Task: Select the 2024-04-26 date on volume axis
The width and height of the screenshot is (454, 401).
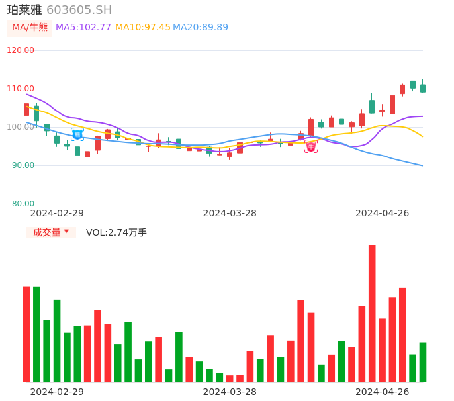Action: [382, 392]
